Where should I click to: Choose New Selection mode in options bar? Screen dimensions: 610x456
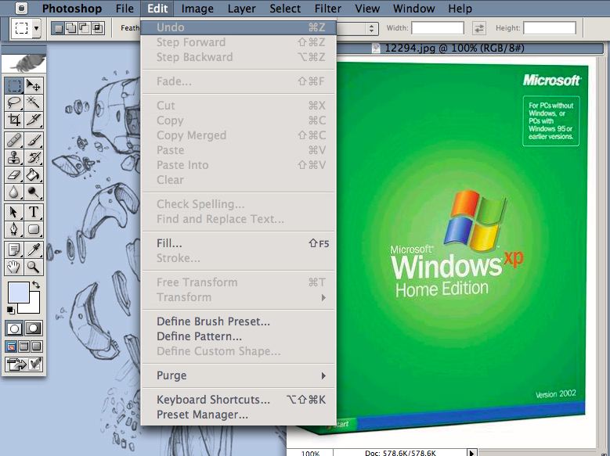tap(59, 28)
